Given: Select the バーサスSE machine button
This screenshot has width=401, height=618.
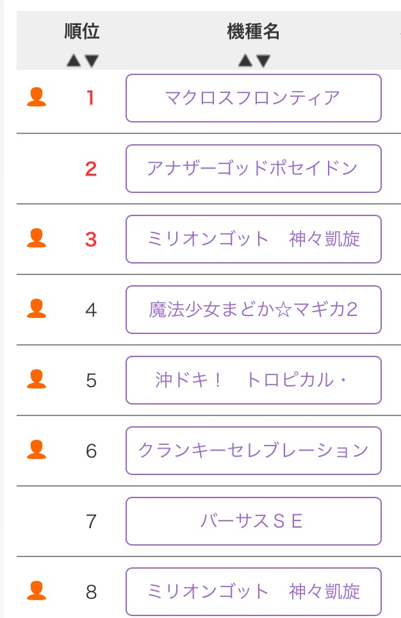Looking at the screenshot, I should point(254,521).
